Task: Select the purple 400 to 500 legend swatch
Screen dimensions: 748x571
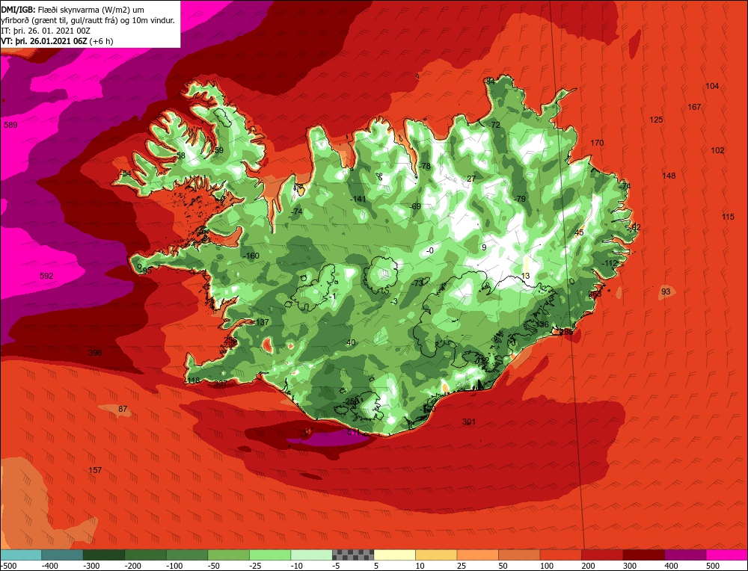Action: click(x=685, y=555)
